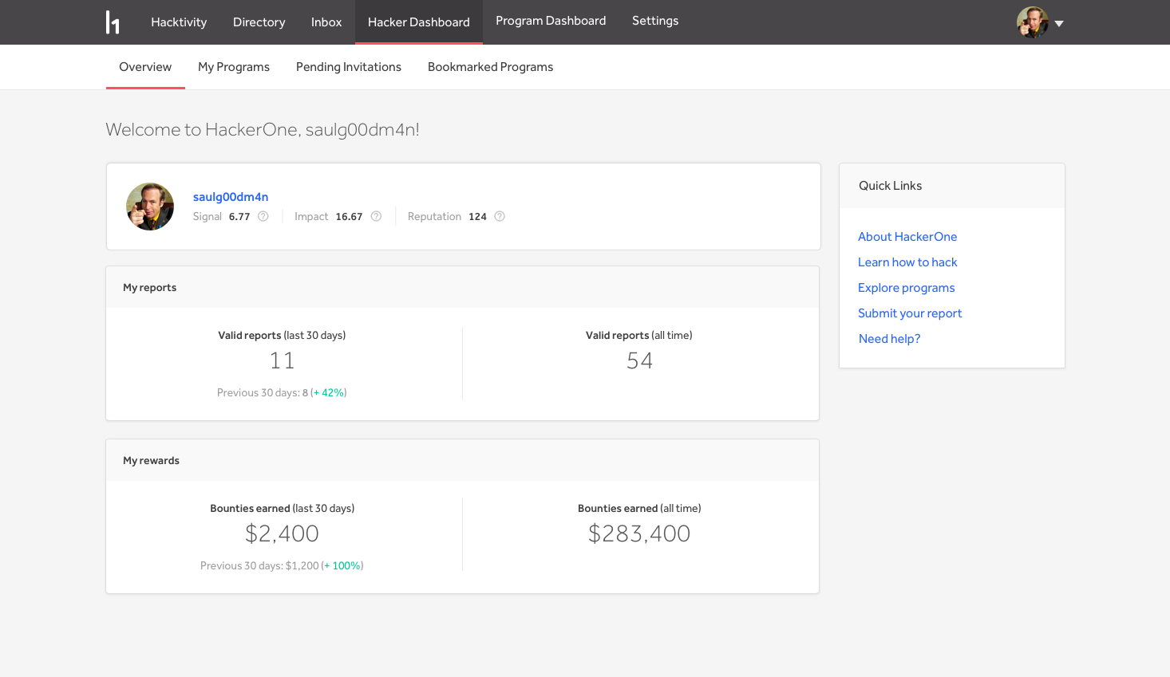Open the About HackerOne quick link
The height and width of the screenshot is (677, 1170).
pyautogui.click(x=907, y=237)
